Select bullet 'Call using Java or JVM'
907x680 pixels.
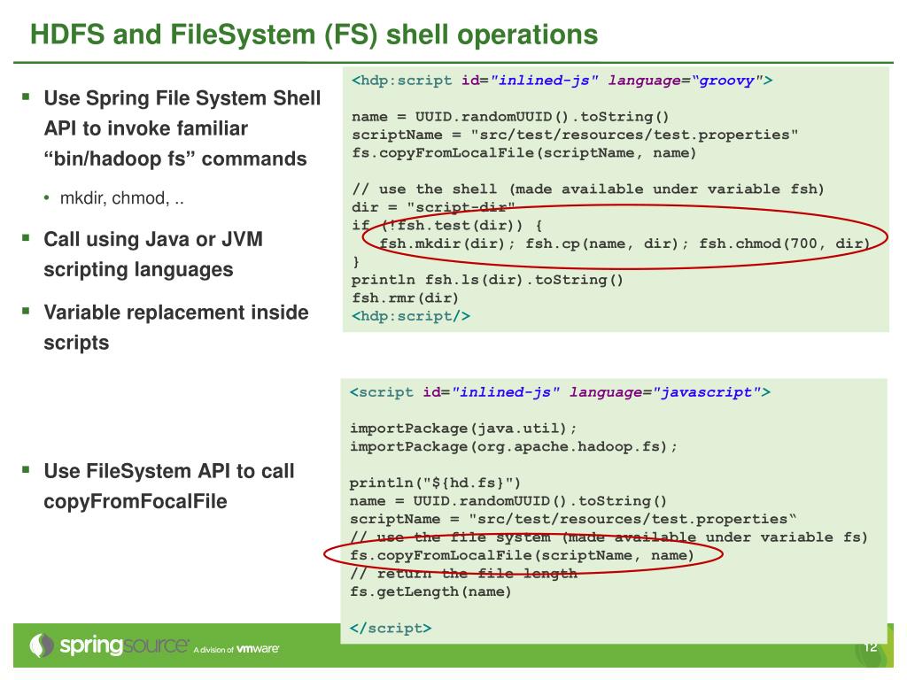tap(153, 239)
